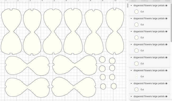Screen dimensions: 172x101
Task: Click the Cut label beside the hourglass thumbnail
Action: (x=142, y=77)
